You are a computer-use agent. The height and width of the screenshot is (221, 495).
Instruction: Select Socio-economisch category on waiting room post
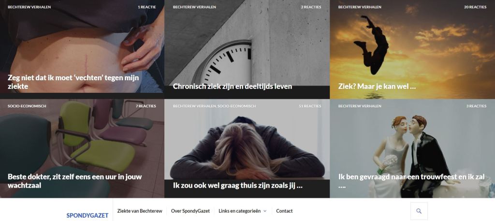[x=27, y=106]
